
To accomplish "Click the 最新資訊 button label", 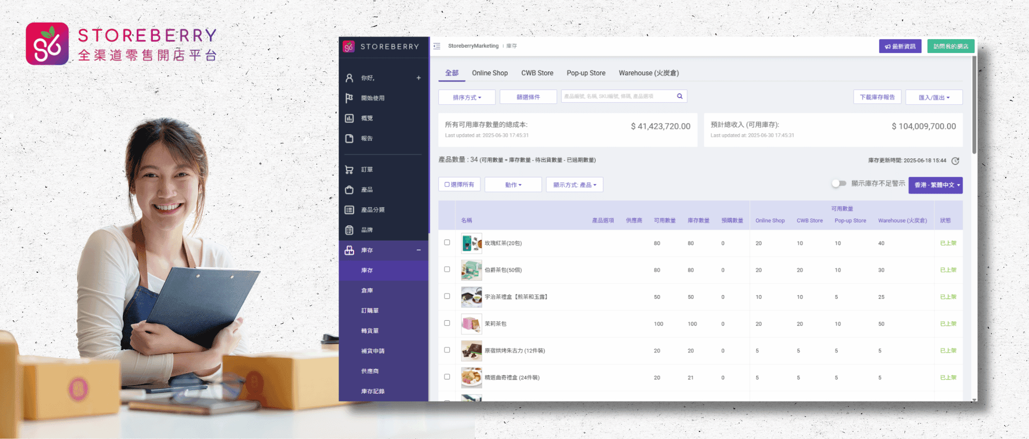I will (904, 47).
